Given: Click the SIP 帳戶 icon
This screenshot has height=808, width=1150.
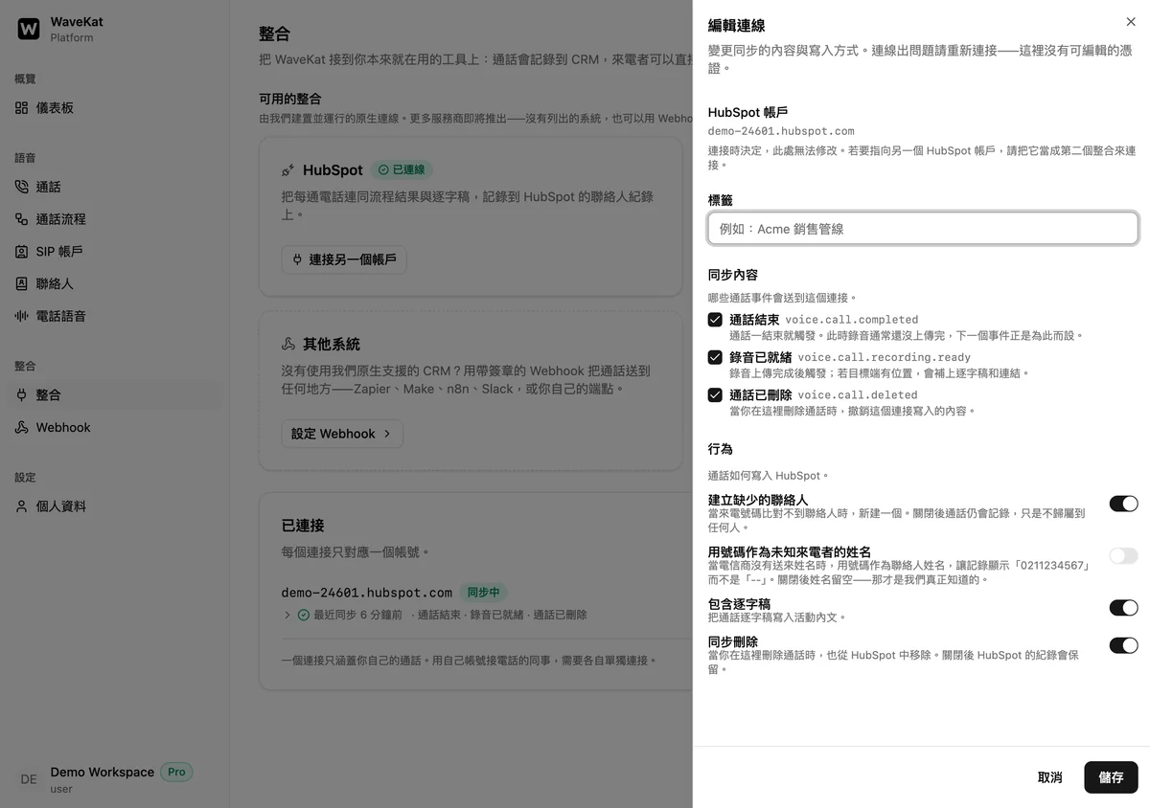Looking at the screenshot, I should tap(22, 252).
